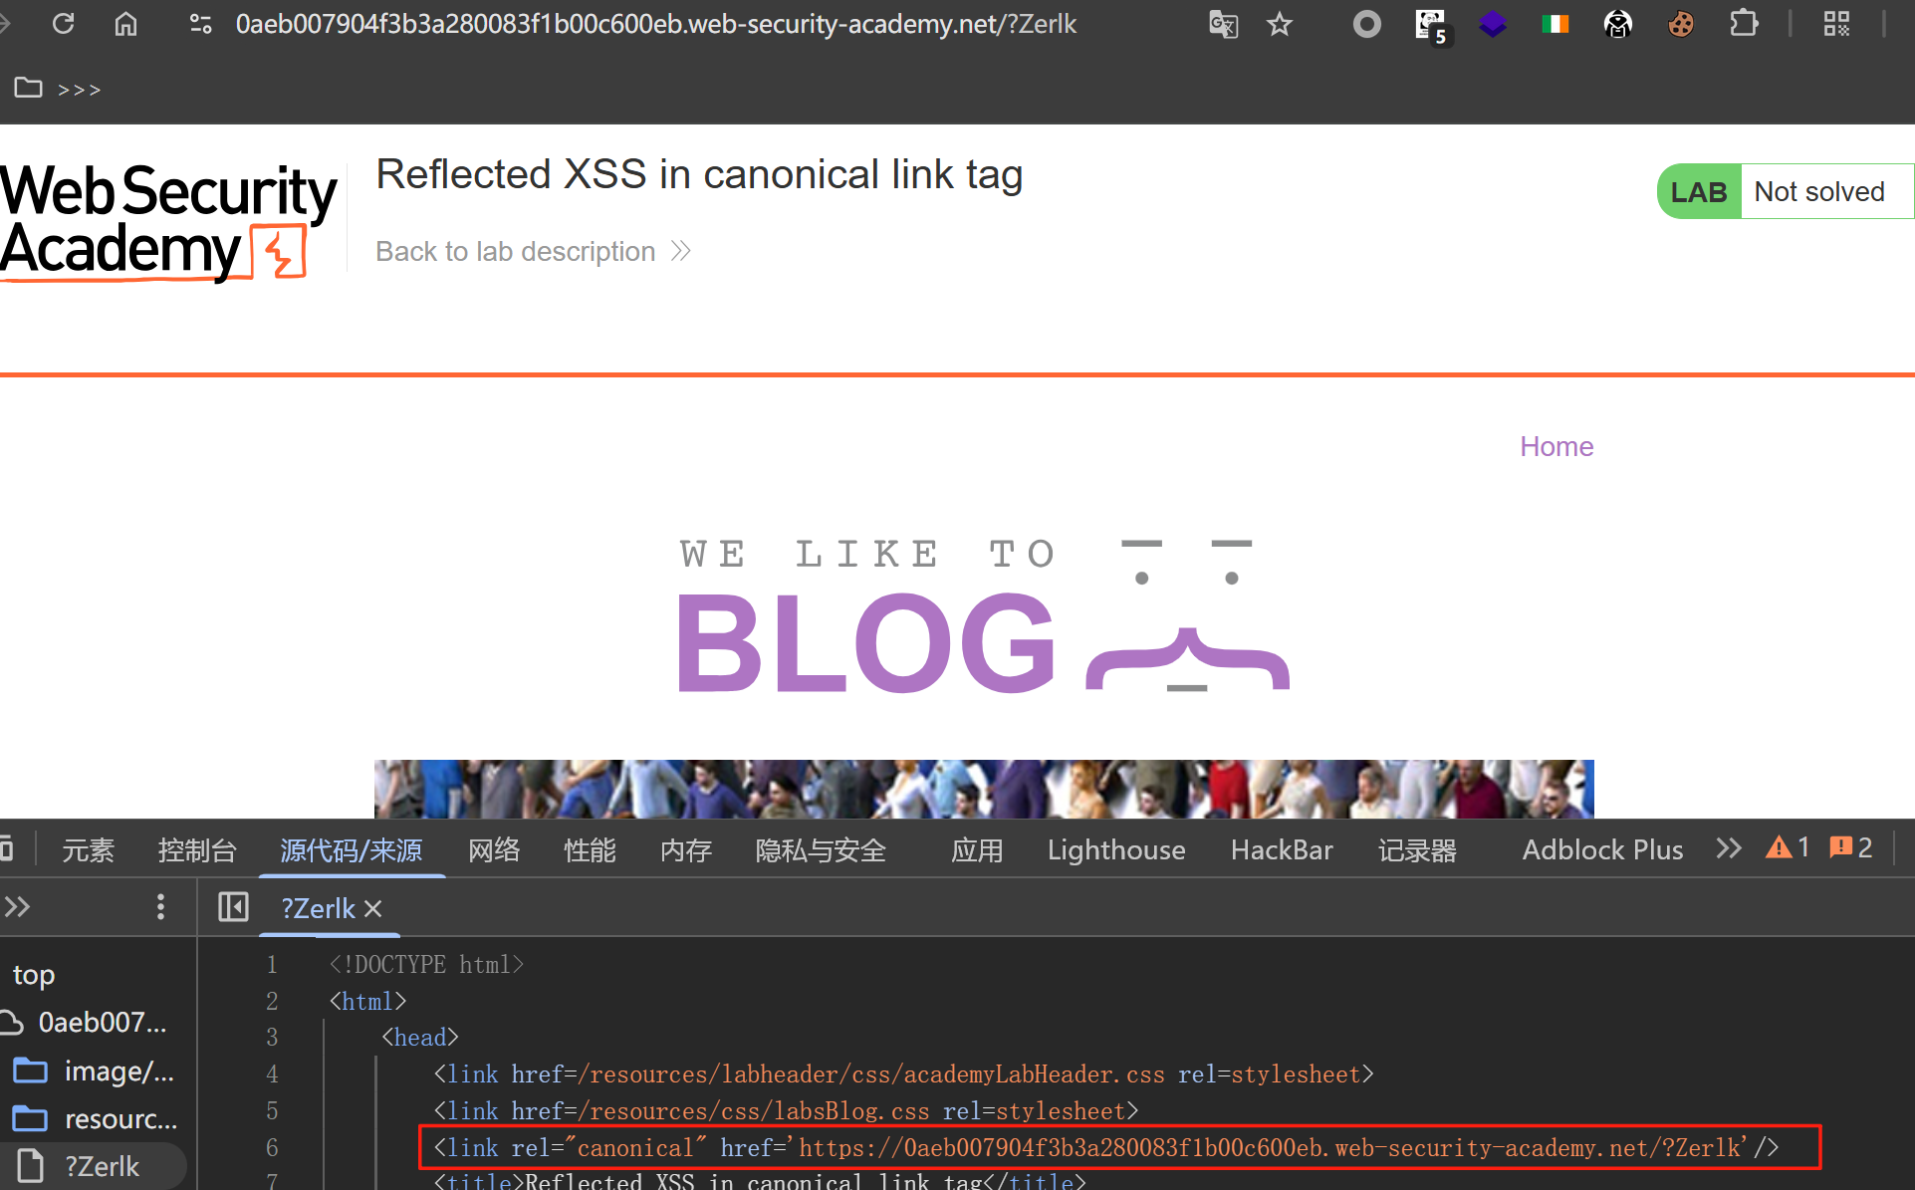Click the Home link
Viewport: 1915px width, 1190px height.
pyautogui.click(x=1556, y=446)
